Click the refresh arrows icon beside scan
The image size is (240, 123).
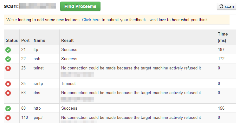[x=221, y=6]
